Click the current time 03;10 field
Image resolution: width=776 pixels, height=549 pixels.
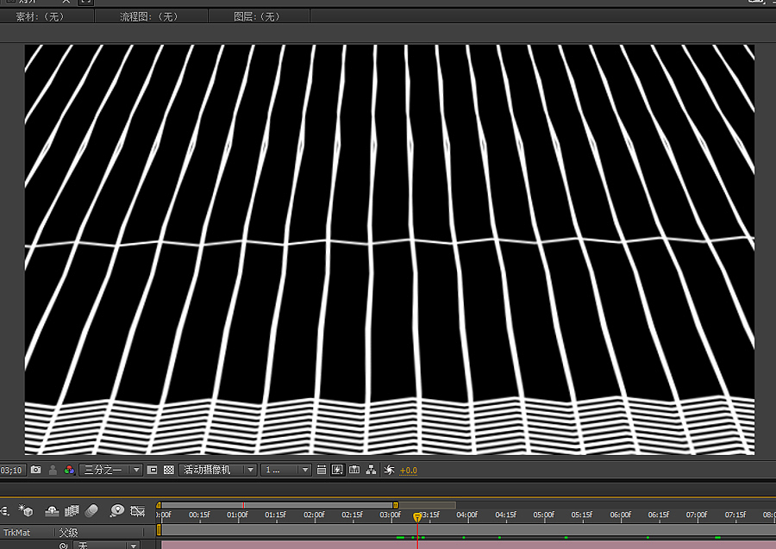click(x=12, y=470)
